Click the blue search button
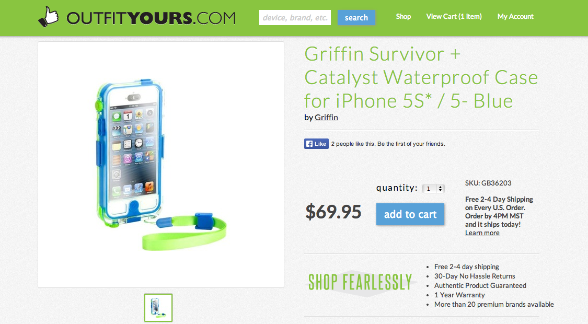 coord(356,18)
